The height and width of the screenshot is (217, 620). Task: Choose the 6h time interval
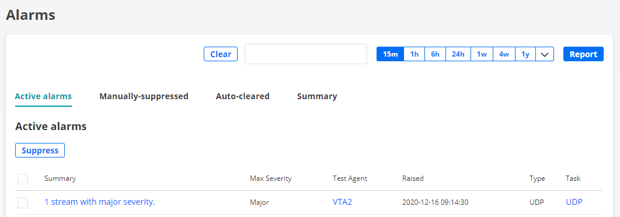pos(436,54)
